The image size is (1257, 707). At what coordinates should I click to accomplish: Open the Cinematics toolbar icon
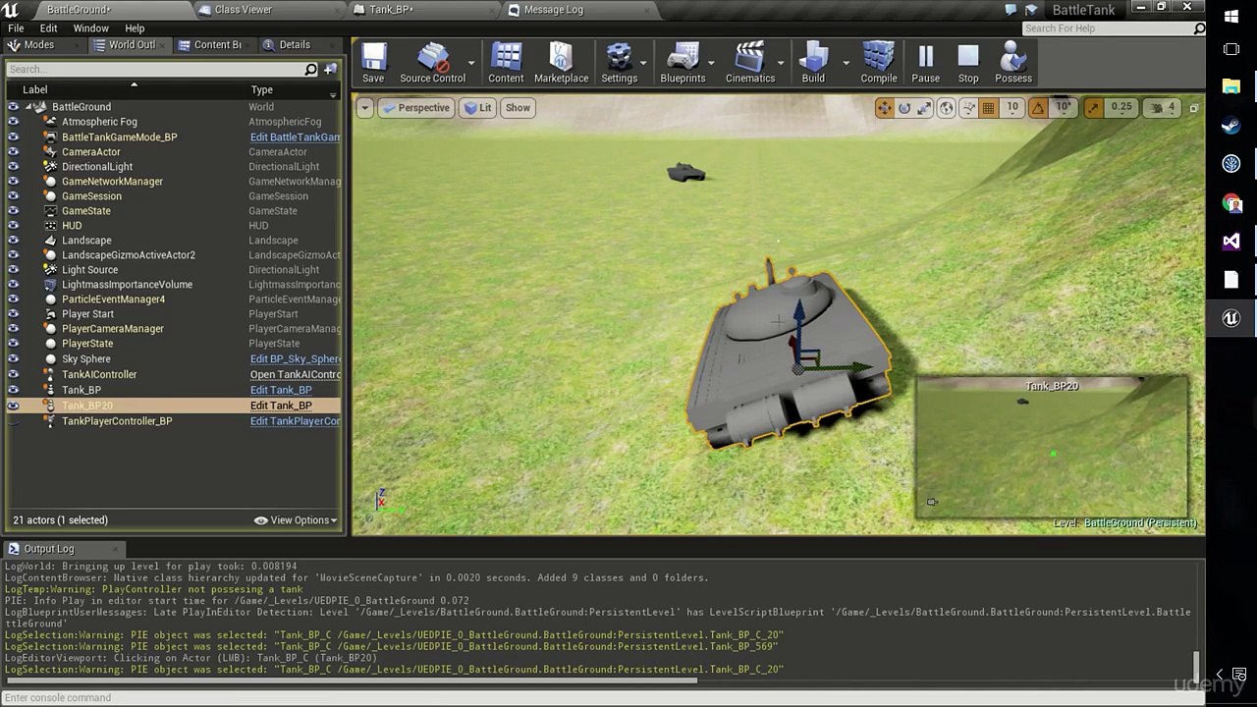tap(750, 64)
